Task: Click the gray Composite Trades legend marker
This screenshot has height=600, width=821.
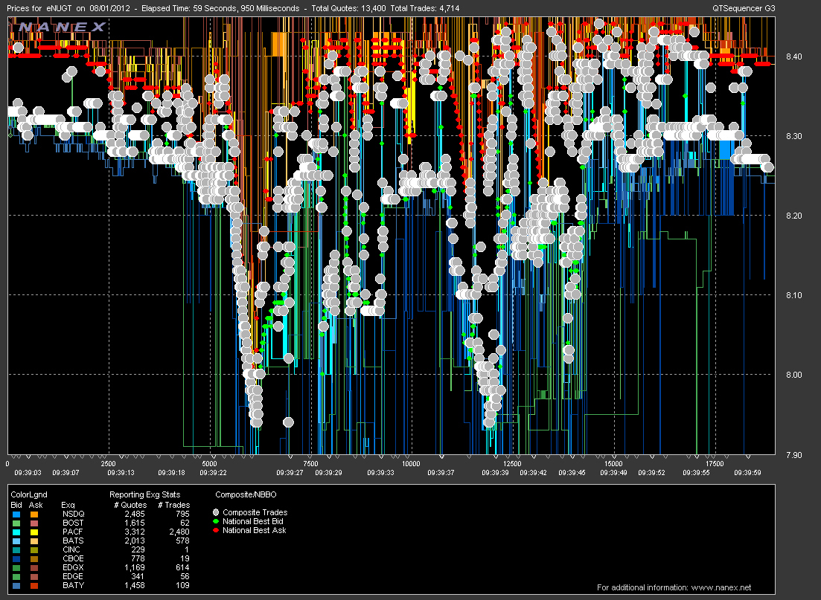Action: point(216,512)
